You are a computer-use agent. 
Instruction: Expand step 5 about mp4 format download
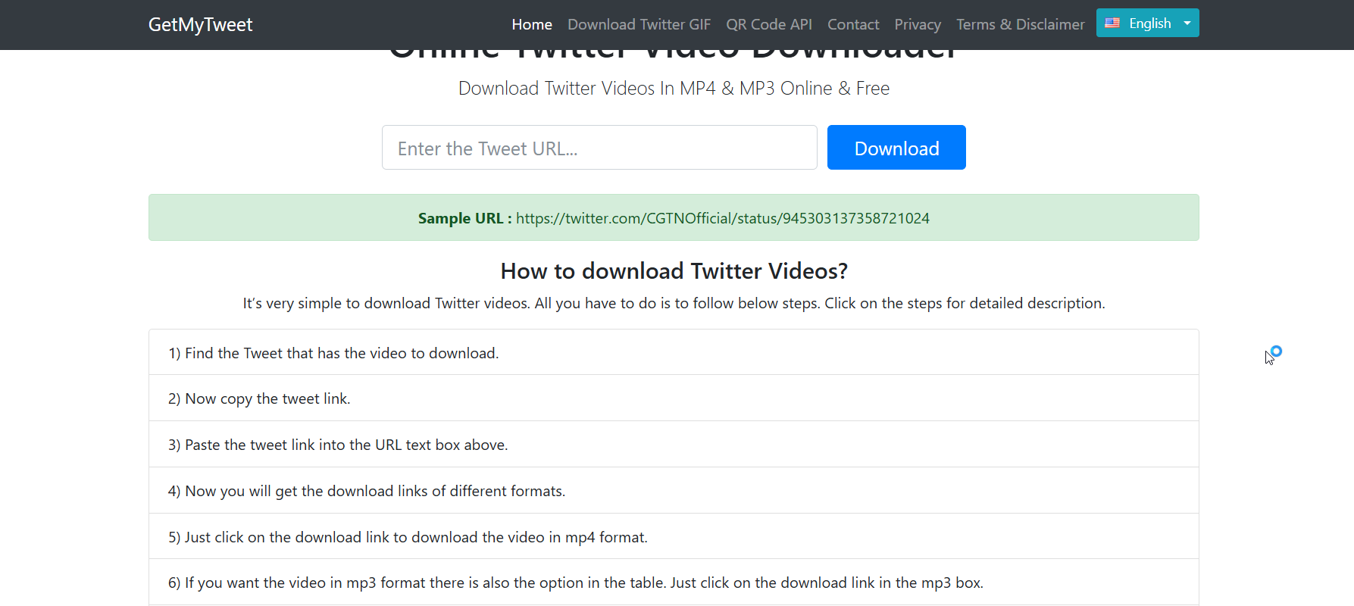[408, 538]
